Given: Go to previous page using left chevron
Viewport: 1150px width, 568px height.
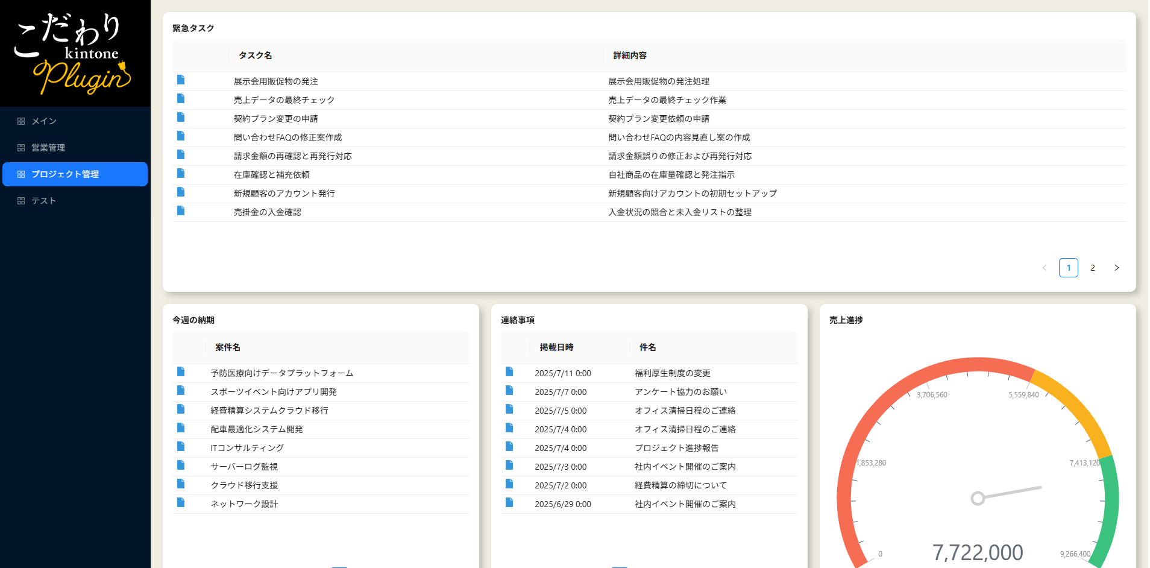Looking at the screenshot, I should pyautogui.click(x=1045, y=268).
